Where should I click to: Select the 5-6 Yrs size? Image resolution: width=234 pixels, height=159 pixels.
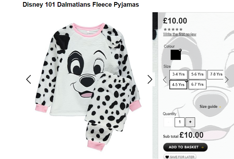point(197,74)
